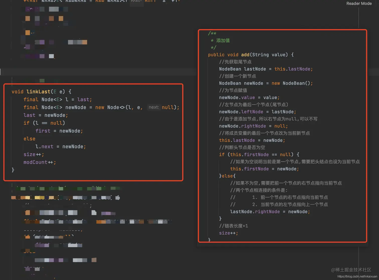Click 'NodeBean lastNode = this.lastNode;' line

(x=266, y=69)
